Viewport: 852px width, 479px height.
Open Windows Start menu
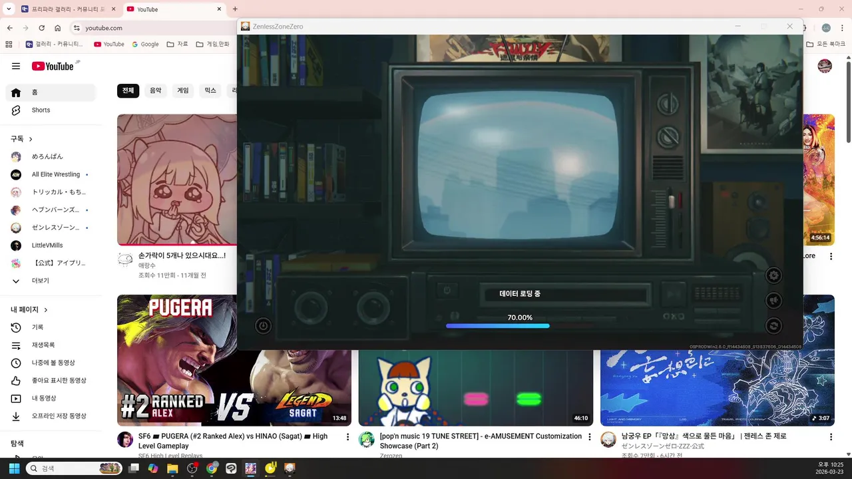pos(14,468)
